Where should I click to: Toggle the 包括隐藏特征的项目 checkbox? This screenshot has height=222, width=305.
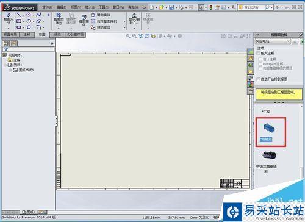[260, 68]
